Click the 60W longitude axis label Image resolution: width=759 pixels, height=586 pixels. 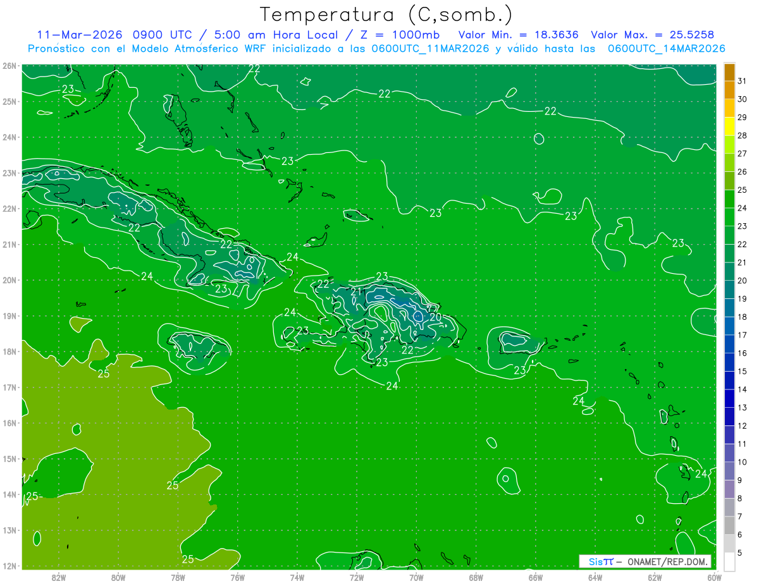point(714,577)
